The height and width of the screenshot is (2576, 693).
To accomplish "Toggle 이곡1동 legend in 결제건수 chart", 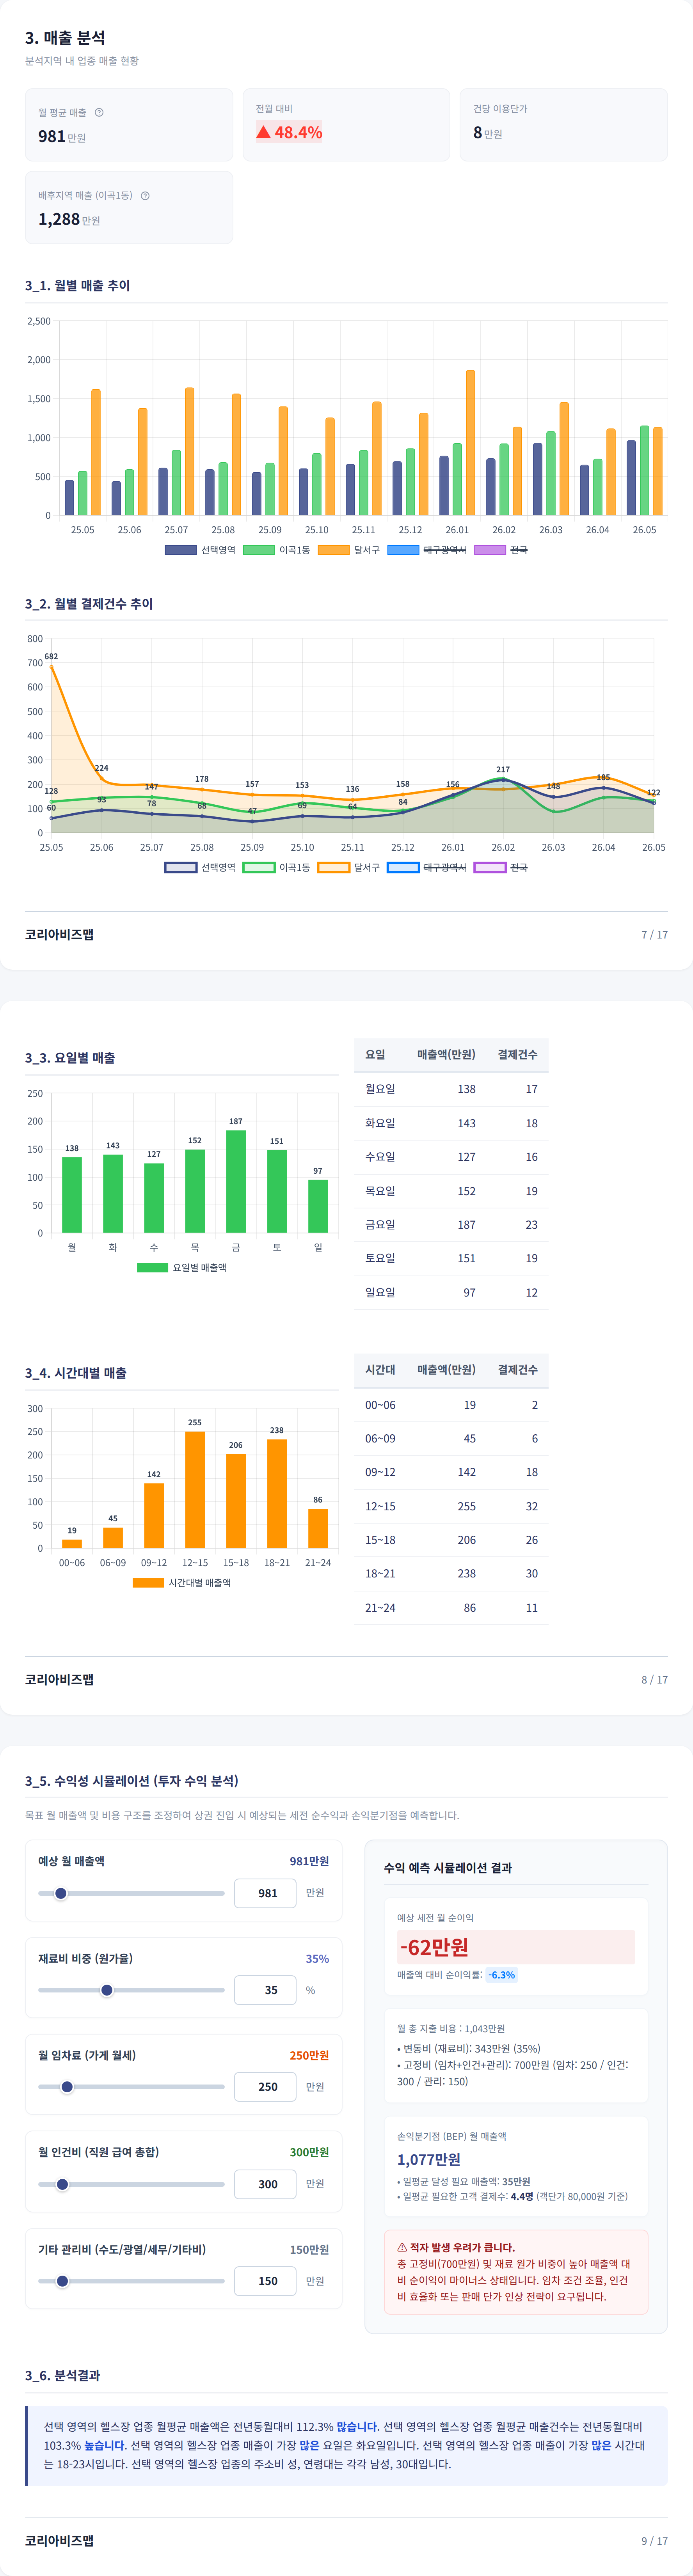I will [277, 867].
